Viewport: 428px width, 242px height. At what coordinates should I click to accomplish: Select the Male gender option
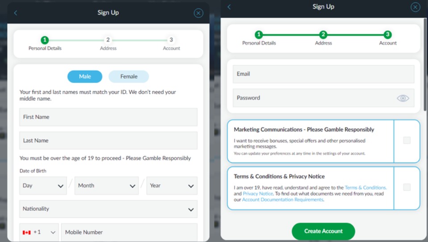pos(85,76)
